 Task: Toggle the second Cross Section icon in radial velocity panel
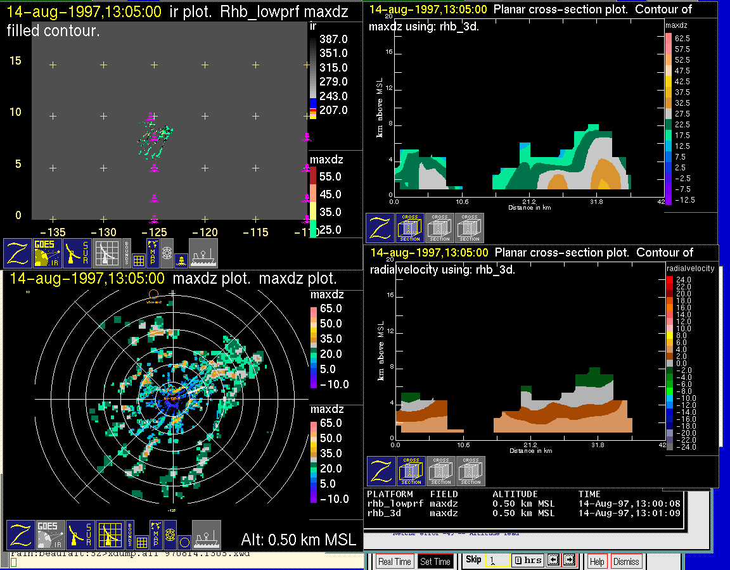click(x=440, y=471)
